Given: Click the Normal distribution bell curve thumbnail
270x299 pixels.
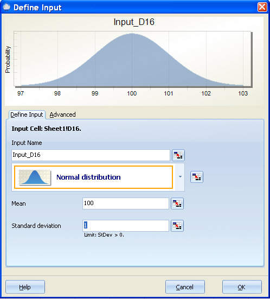Looking at the screenshot, I should tap(35, 177).
